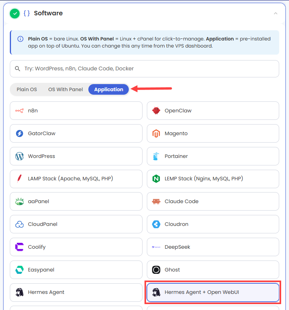The width and height of the screenshot is (289, 310).
Task: Click the purple Coolify icon
Action: pyautogui.click(x=19, y=247)
